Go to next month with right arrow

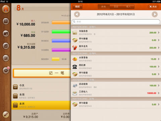point(155,14)
